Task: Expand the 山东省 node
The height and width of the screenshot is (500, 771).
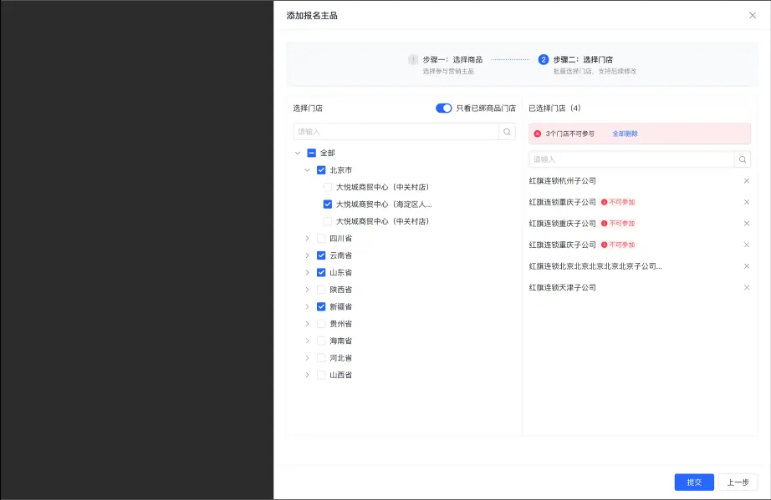Action: coord(308,272)
